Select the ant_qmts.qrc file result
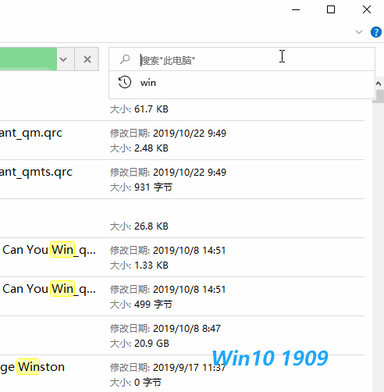The width and height of the screenshot is (384, 392). pos(36,172)
